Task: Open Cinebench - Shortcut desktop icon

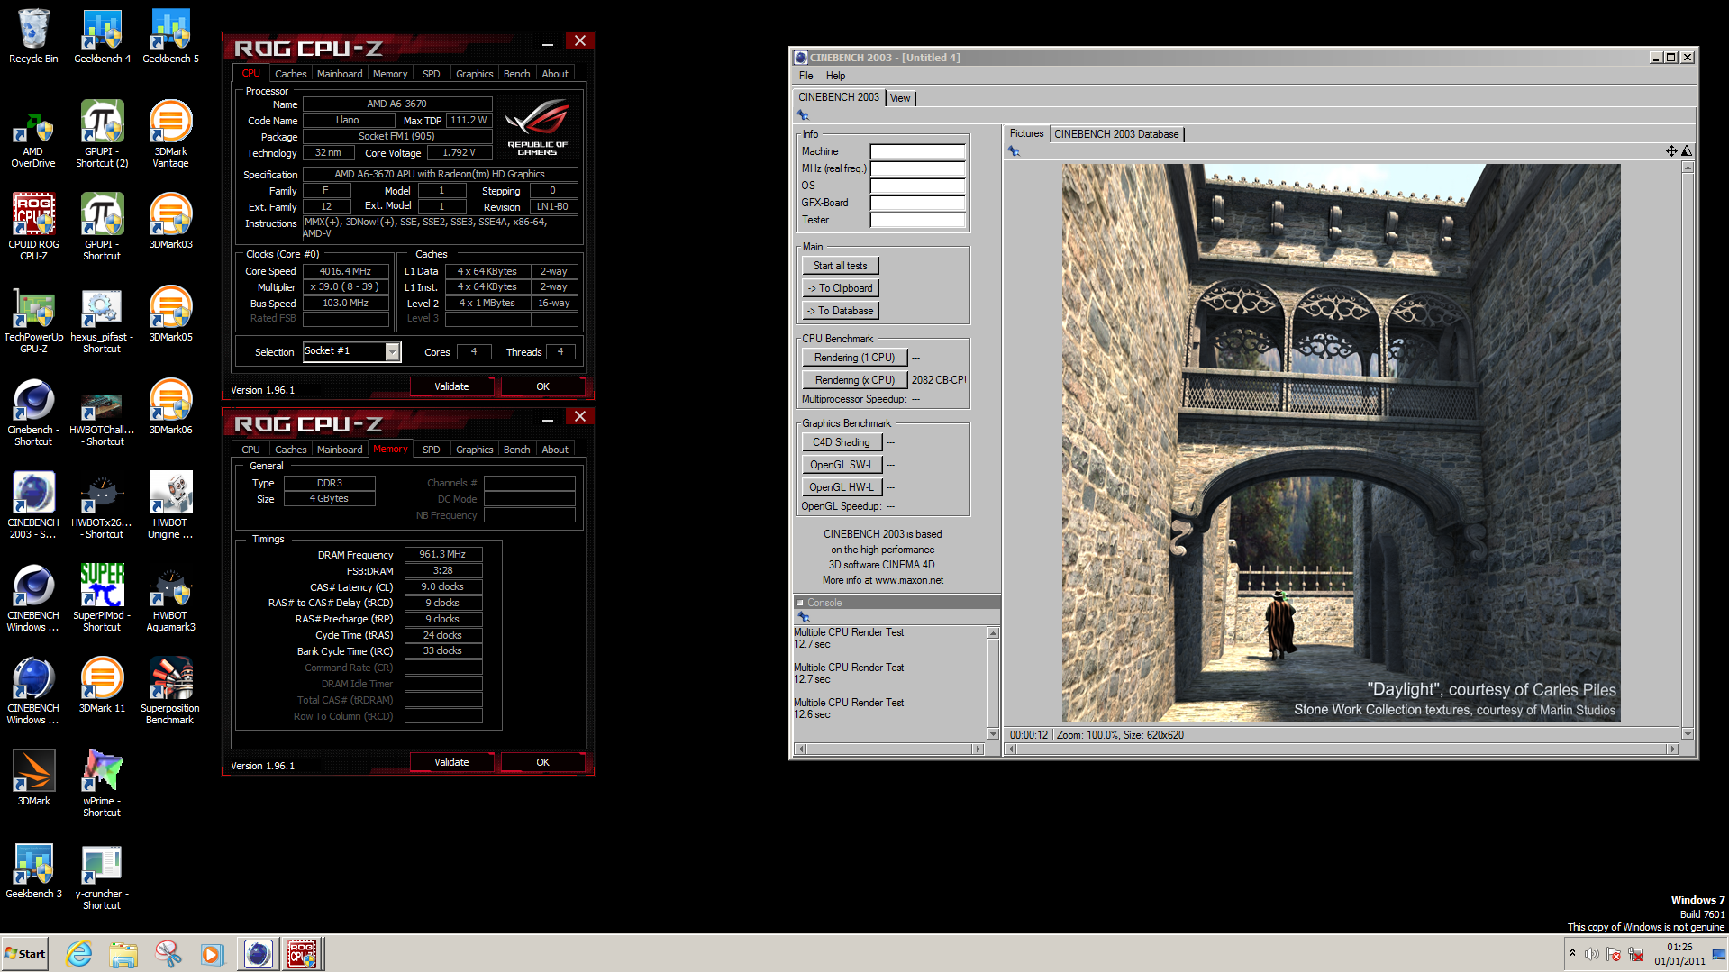Action: click(33, 413)
